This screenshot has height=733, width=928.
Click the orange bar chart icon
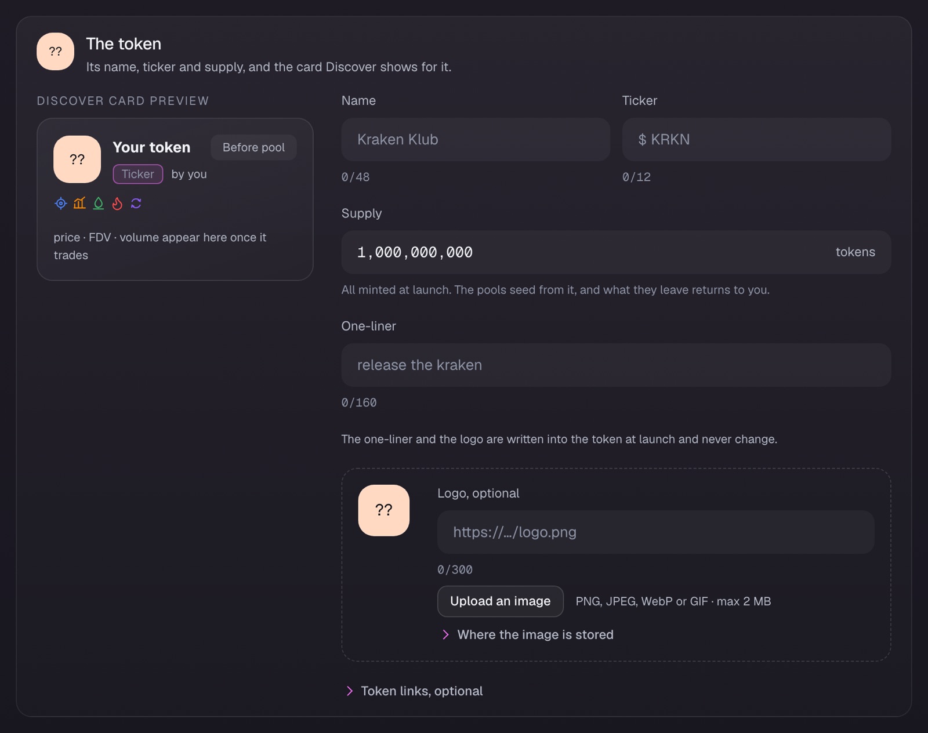[79, 203]
